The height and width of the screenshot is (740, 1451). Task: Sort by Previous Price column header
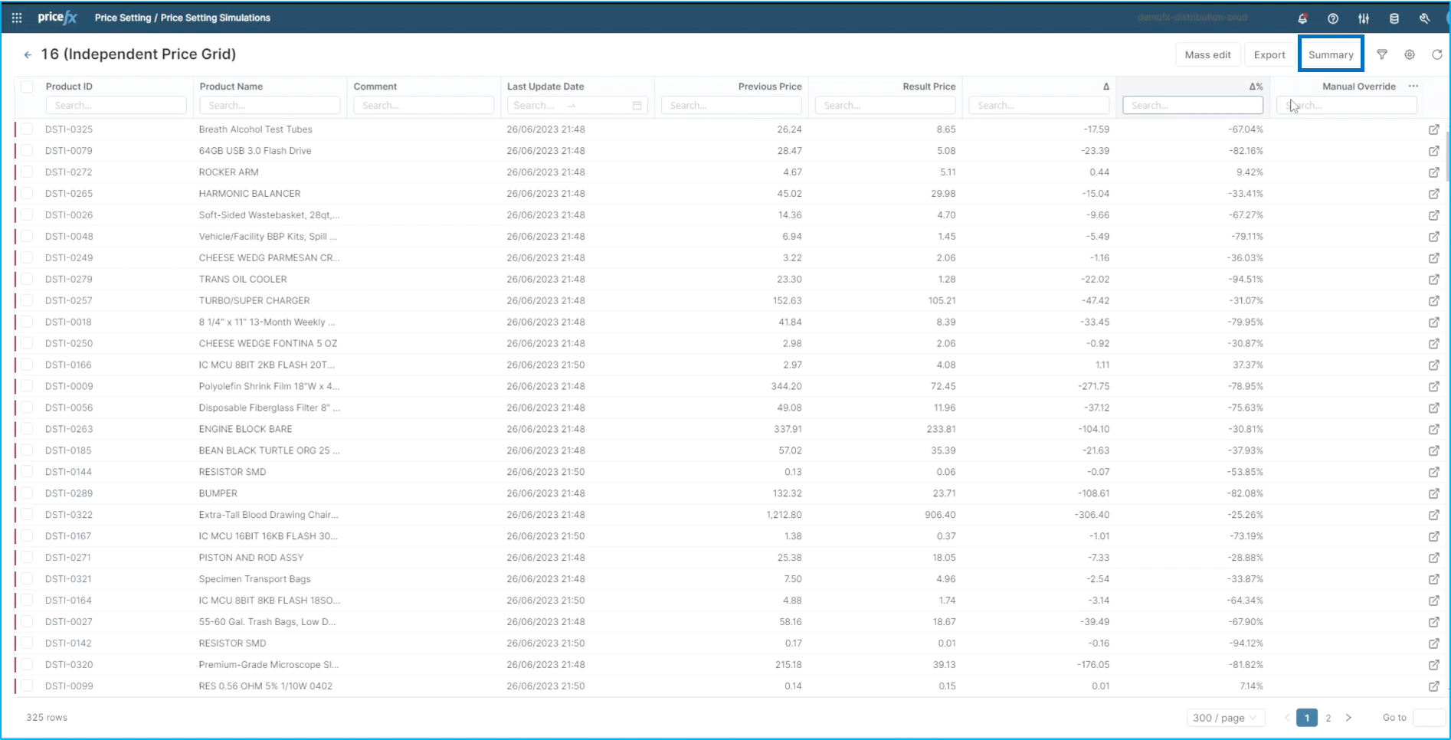(x=769, y=87)
